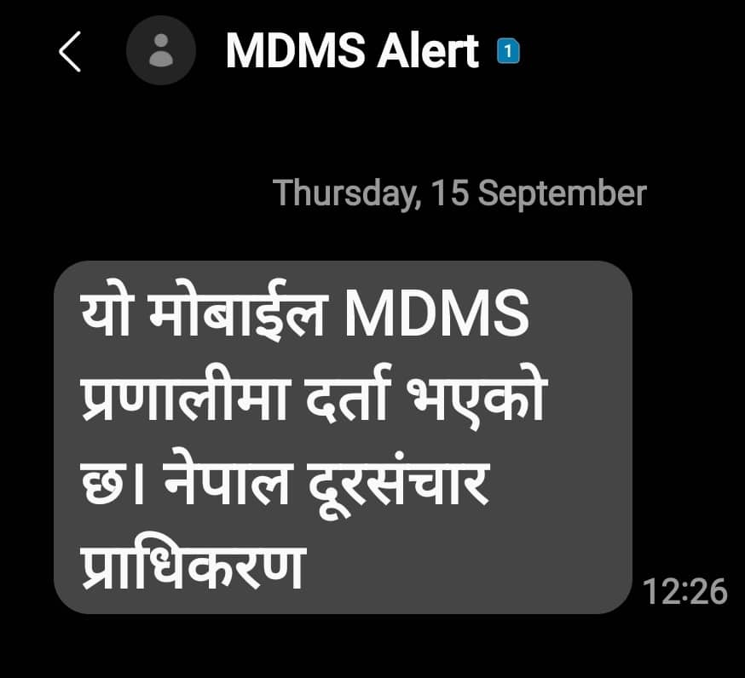Tap the word मोबाईल in the message

click(239, 309)
